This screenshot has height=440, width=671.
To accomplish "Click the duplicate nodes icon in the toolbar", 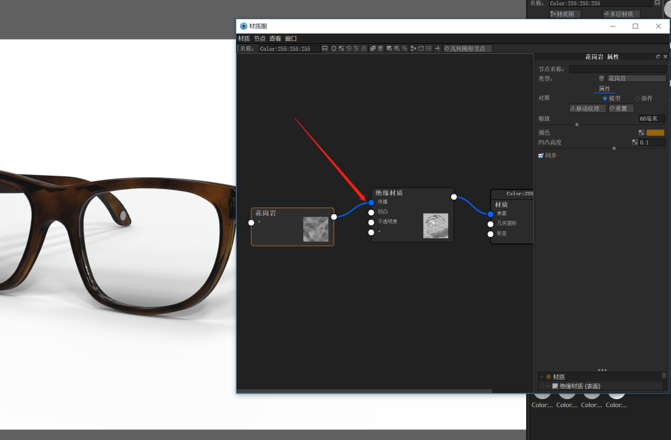I will (373, 49).
